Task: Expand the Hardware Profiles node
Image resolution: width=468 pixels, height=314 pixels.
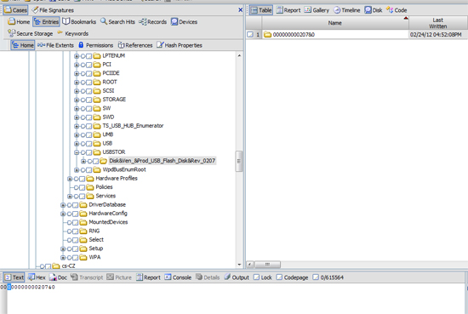Action: (x=70, y=179)
